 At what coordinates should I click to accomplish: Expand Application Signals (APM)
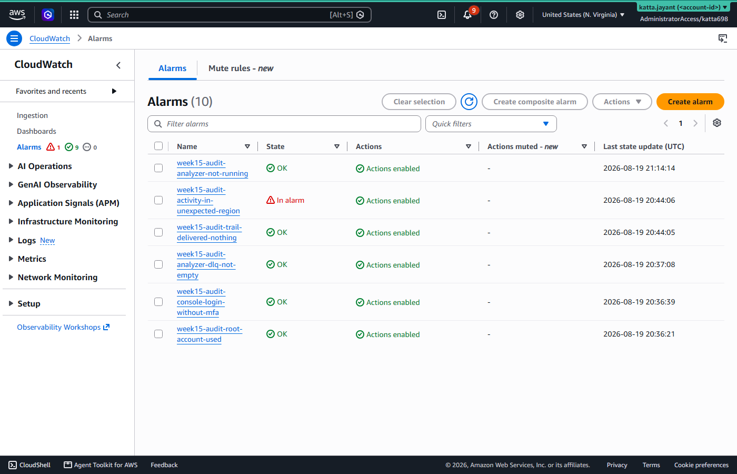11,203
